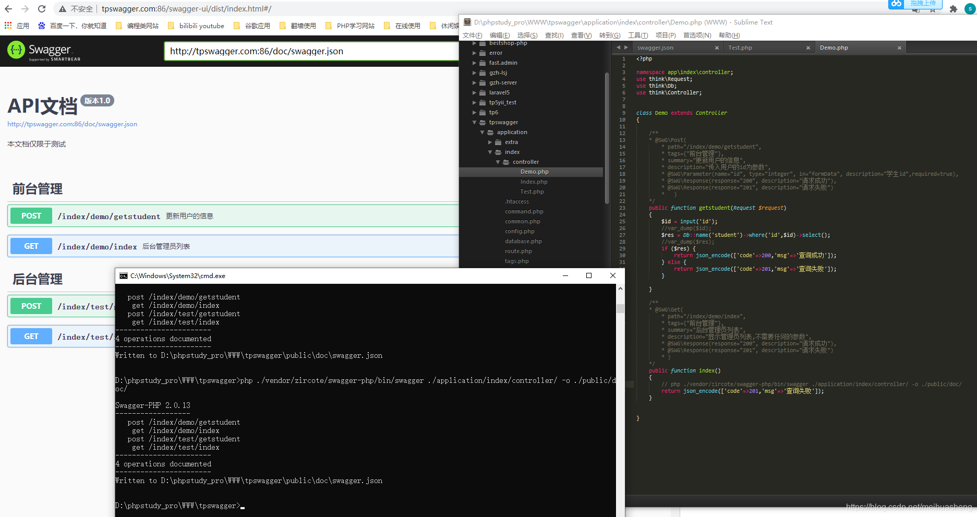Close the Test.php editor tab
Image resolution: width=977 pixels, height=517 pixels.
pos(808,48)
